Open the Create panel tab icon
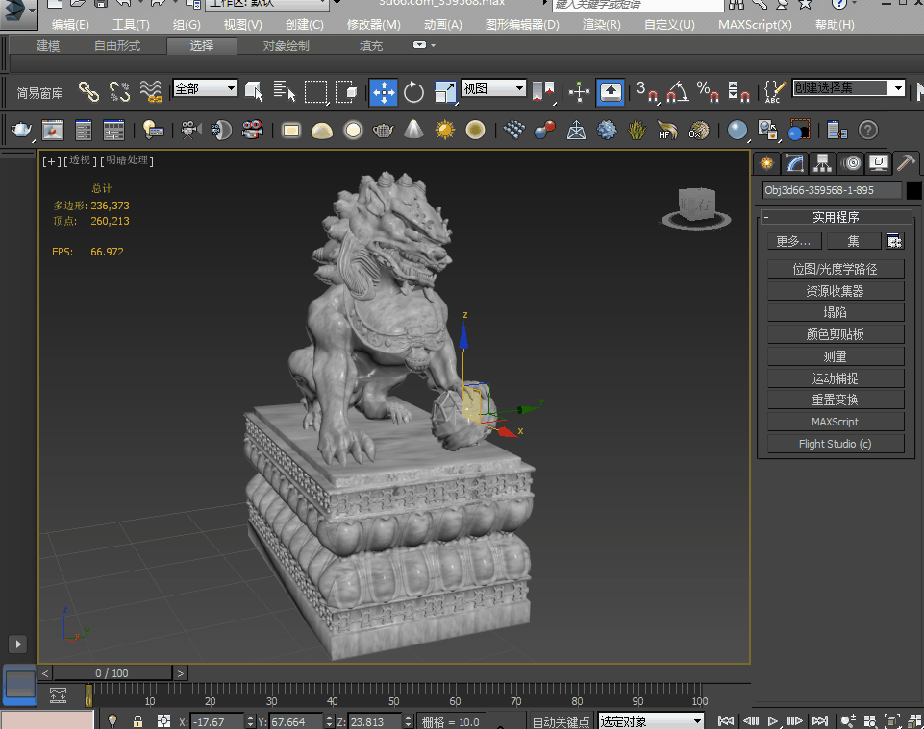This screenshot has width=924, height=729. [766, 162]
